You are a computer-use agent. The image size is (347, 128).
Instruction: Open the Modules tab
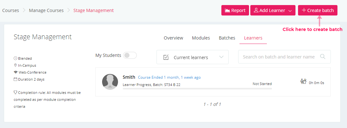[x=201, y=38]
